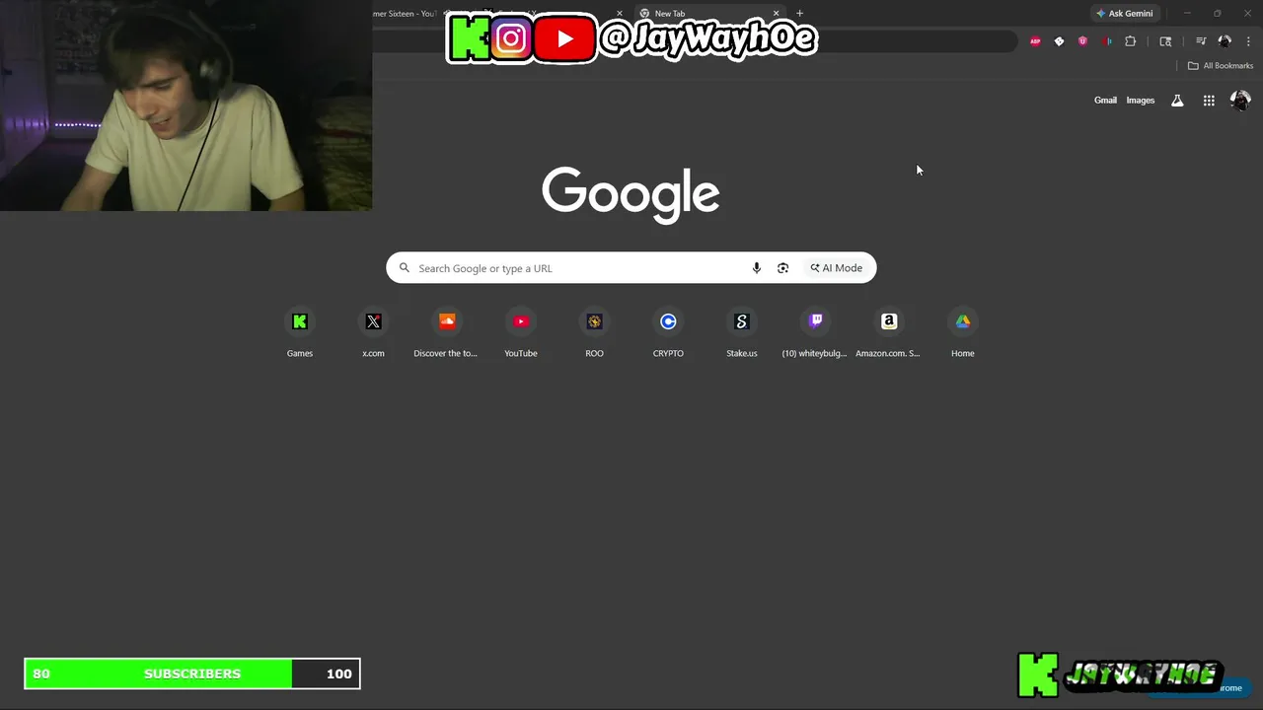
Task: Click the white dice-shaped extension icon
Action: pos(1059,41)
